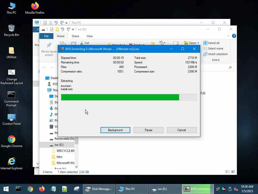
Task: Open Quick Access Toolbar dropdown in iso window
Action: point(73,30)
